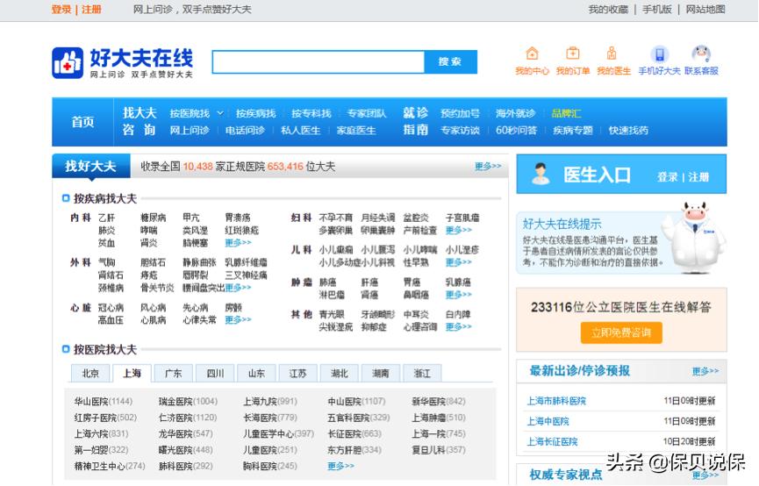Open 电话问诊 in the navigation
The image size is (759, 486).
point(245,130)
